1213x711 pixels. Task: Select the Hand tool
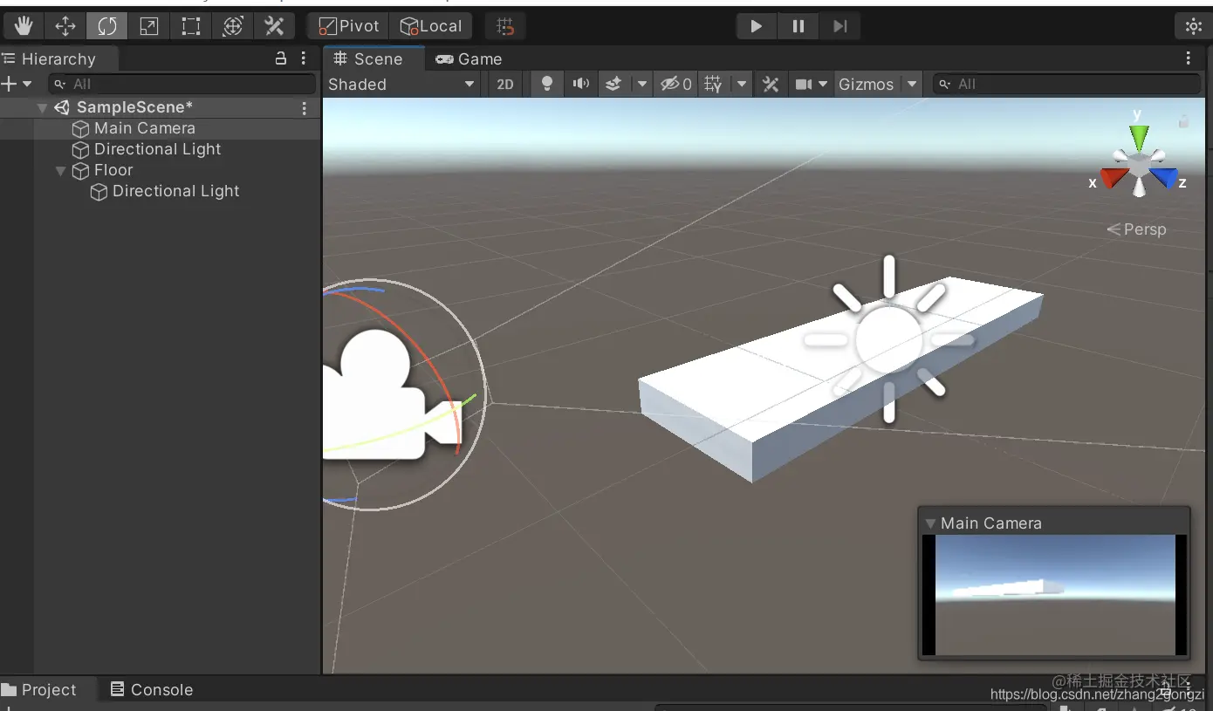coord(24,26)
